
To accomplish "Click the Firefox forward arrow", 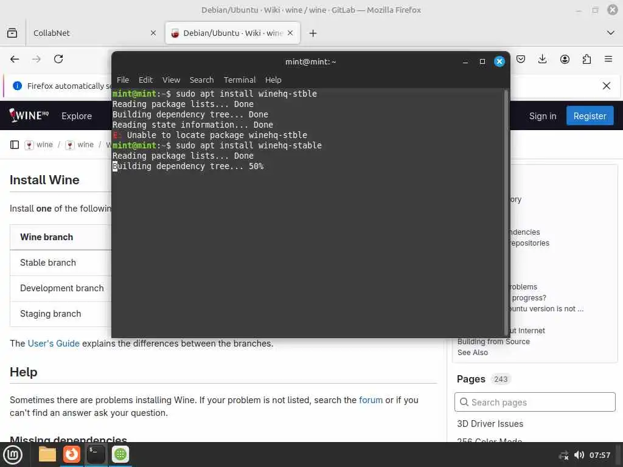I will pos(37,59).
